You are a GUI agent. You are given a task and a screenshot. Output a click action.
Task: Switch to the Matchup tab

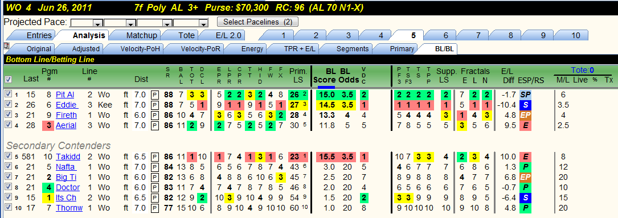pyautogui.click(x=141, y=35)
